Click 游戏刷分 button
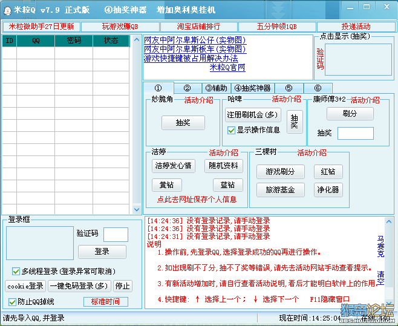Screen dimensions: 398x326 pos(281,172)
